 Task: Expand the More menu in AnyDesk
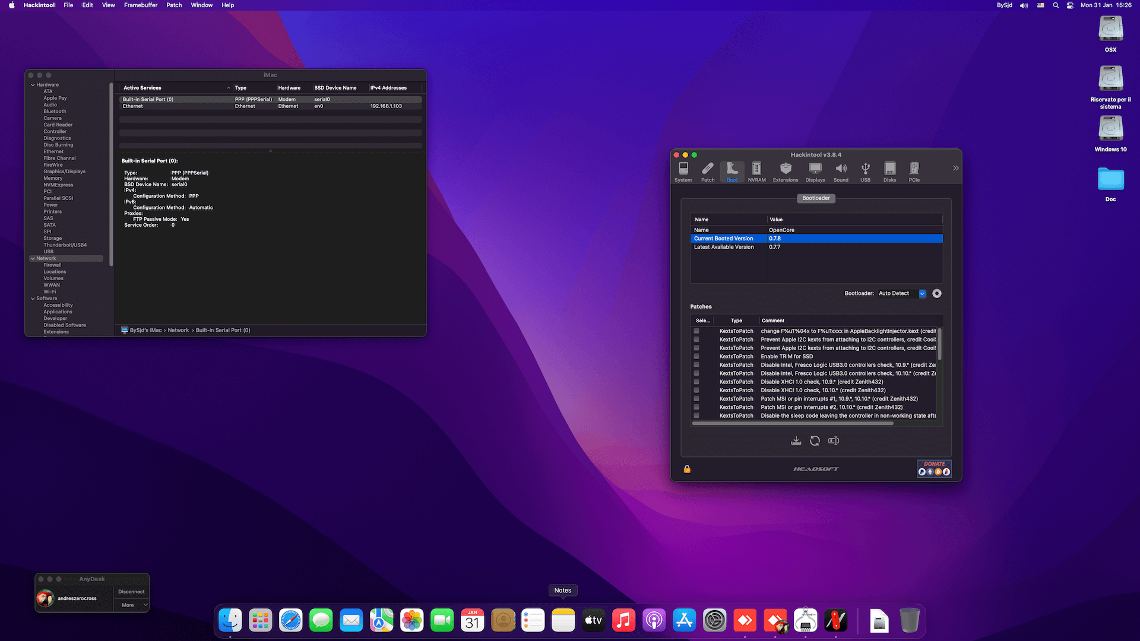(131, 605)
